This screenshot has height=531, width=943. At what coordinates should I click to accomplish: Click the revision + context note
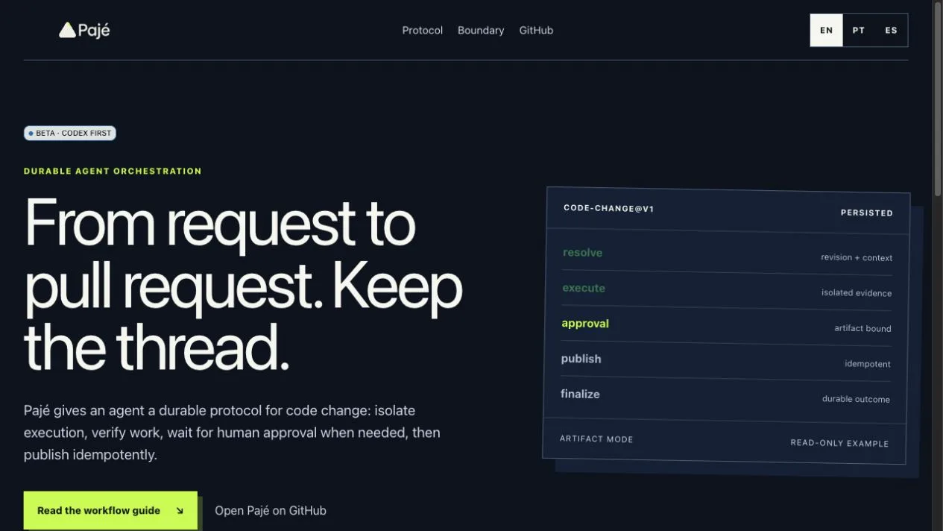click(857, 257)
